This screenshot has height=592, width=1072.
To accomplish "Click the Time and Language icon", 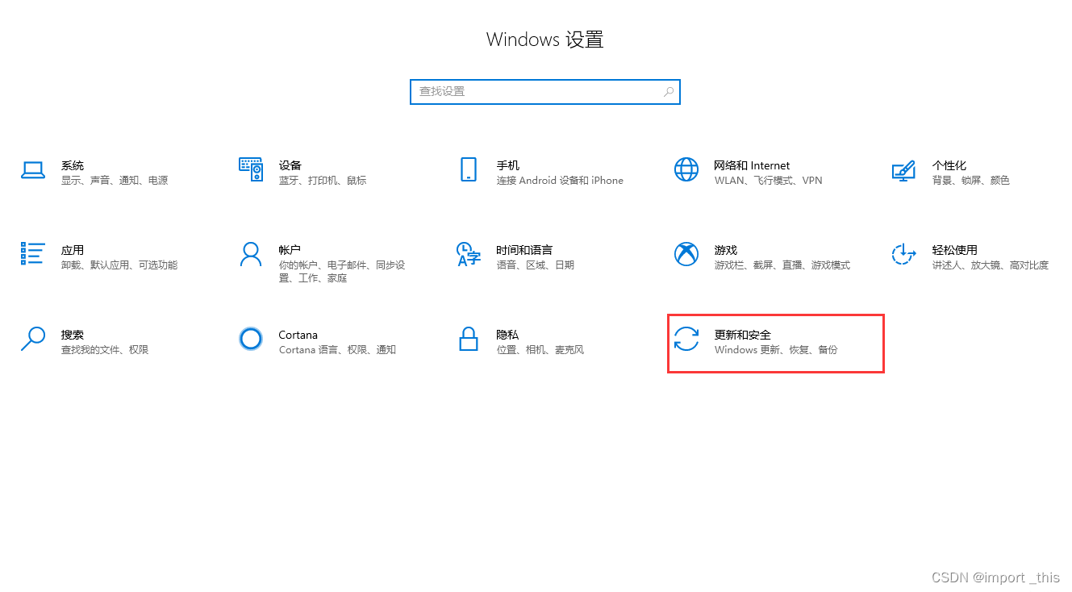I will 469,254.
